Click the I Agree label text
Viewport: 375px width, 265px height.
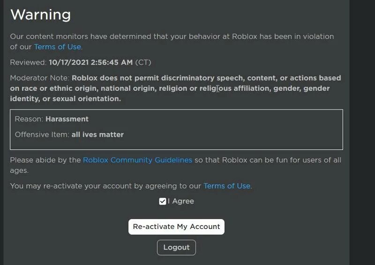click(x=181, y=201)
